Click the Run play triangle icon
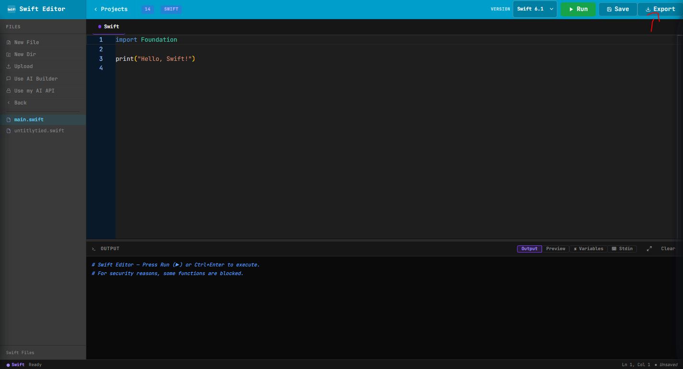The width and height of the screenshot is (683, 369). point(571,9)
